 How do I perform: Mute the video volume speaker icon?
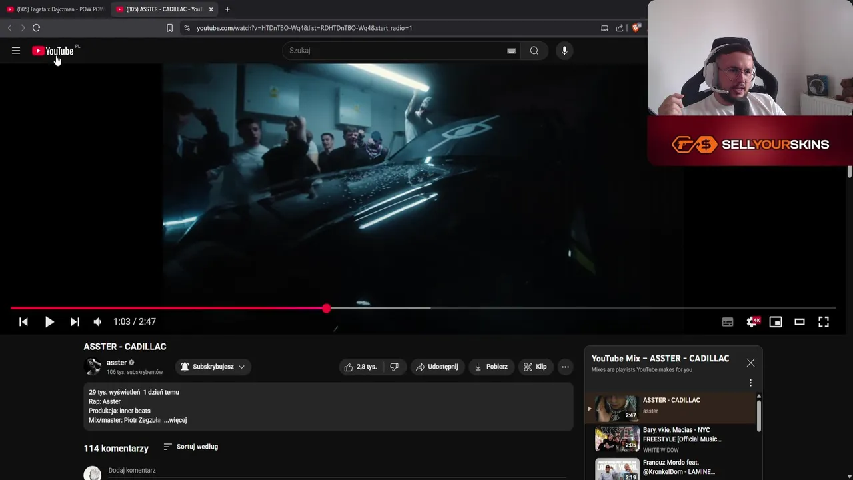[x=97, y=322]
